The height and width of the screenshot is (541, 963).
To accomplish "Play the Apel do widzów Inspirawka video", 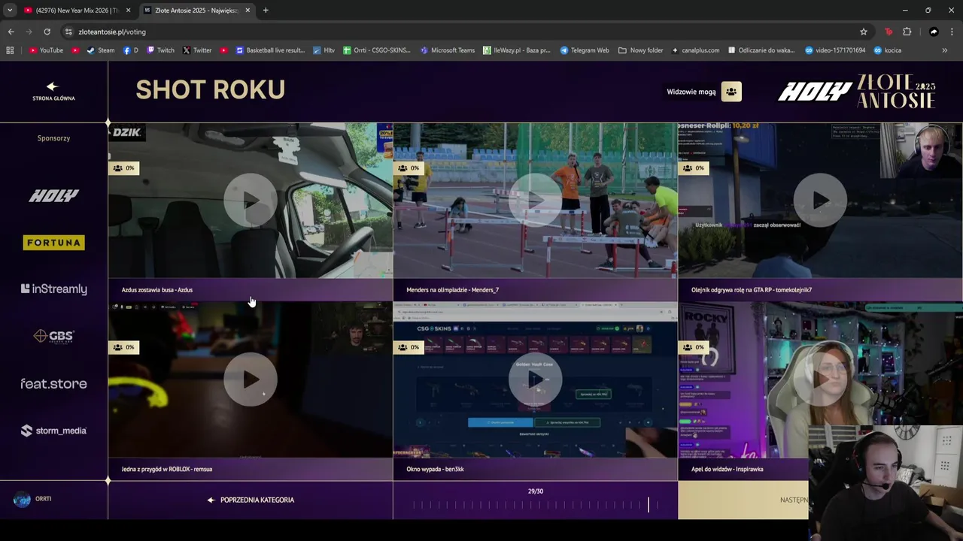I will coord(820,379).
